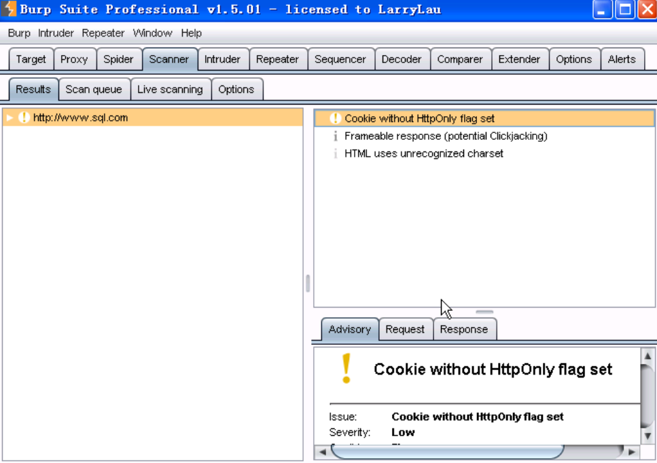The image size is (657, 463).
Task: View the Alerts tab
Action: [622, 60]
